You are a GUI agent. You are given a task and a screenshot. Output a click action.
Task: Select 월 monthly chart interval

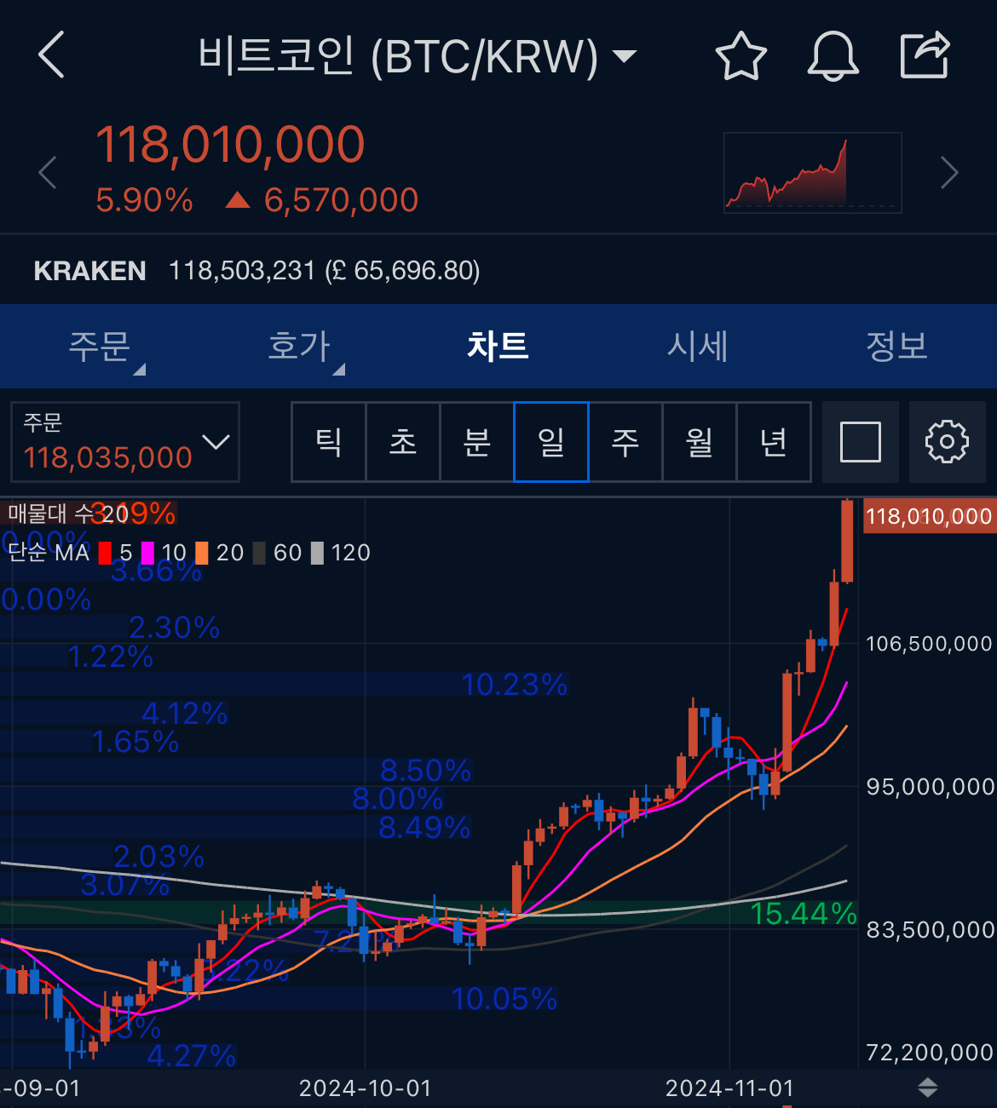[x=700, y=442]
